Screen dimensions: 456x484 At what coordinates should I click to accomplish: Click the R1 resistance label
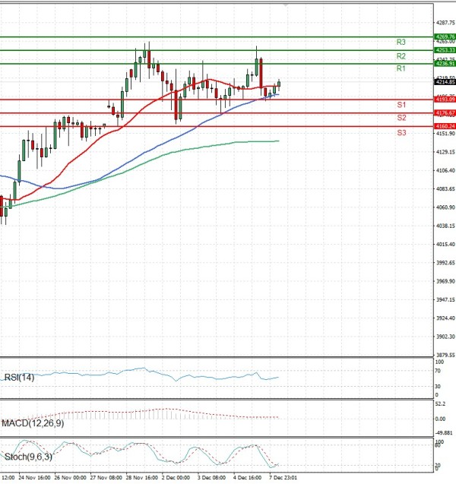pyautogui.click(x=401, y=69)
